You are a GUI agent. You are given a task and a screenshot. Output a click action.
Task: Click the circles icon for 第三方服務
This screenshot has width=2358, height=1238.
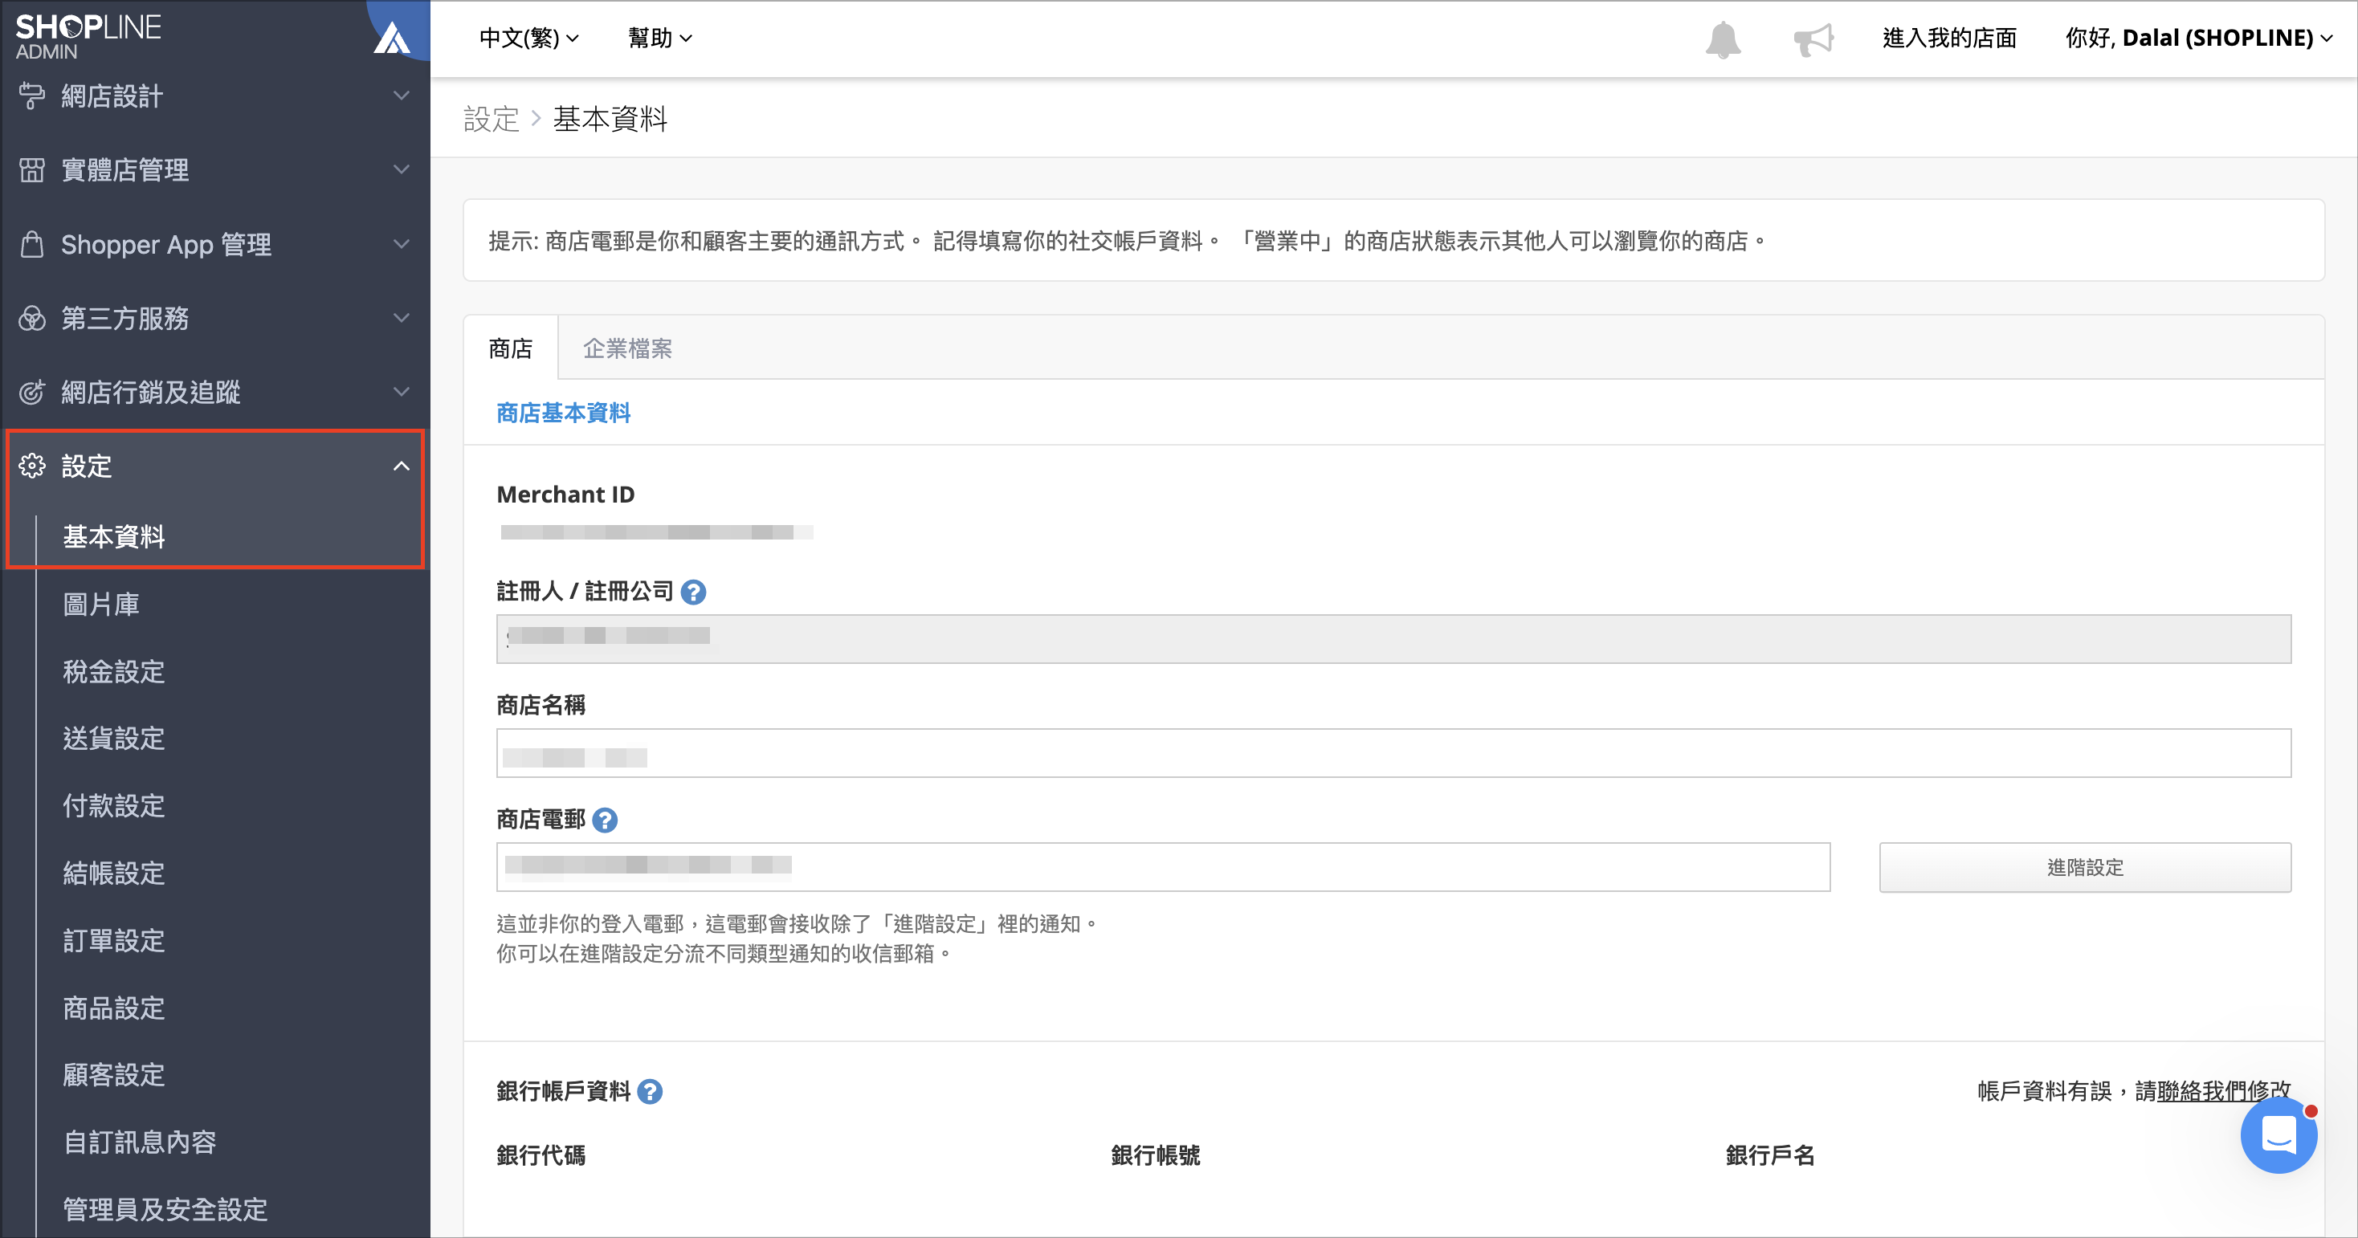[x=32, y=319]
